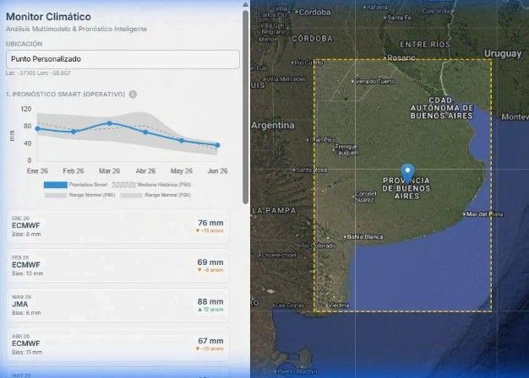This screenshot has width=529, height=378.
Task: Click the 88 mm value in MAR 26 card
Action: pyautogui.click(x=210, y=301)
